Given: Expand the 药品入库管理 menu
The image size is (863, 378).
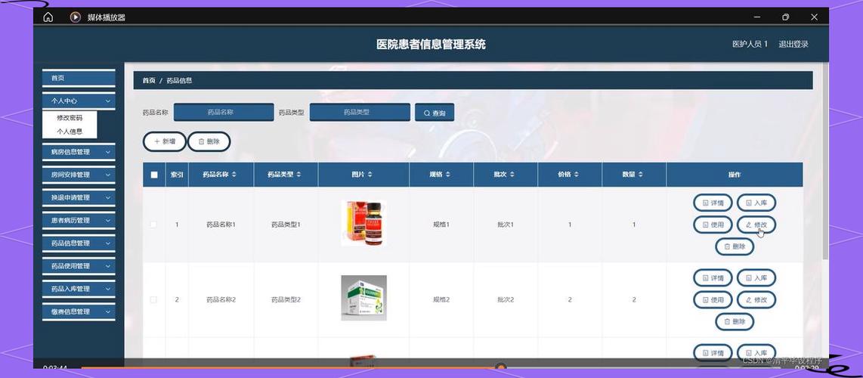Looking at the screenshot, I should tap(79, 289).
